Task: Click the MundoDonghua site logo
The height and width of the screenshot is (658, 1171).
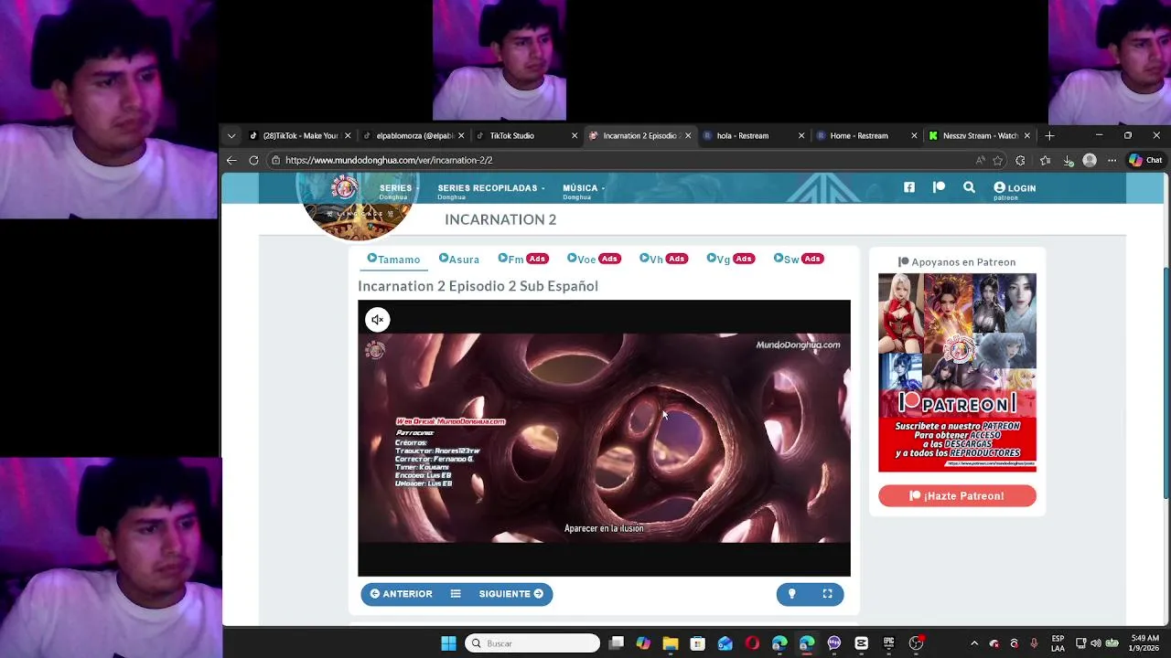Action: point(358,206)
